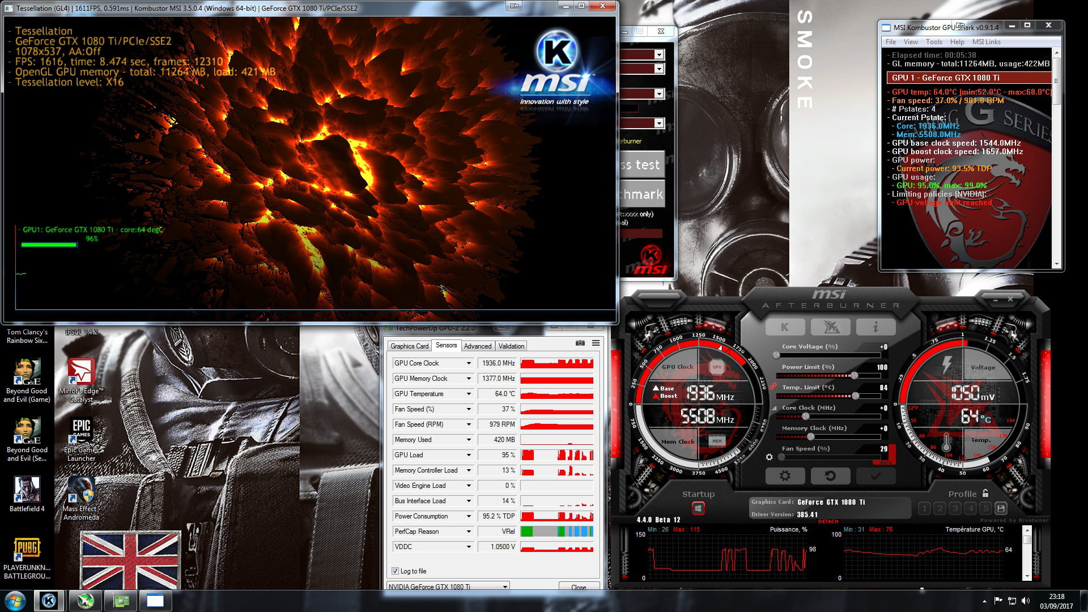
Task: Select the GPU-Z Sensors tab
Action: (x=446, y=345)
